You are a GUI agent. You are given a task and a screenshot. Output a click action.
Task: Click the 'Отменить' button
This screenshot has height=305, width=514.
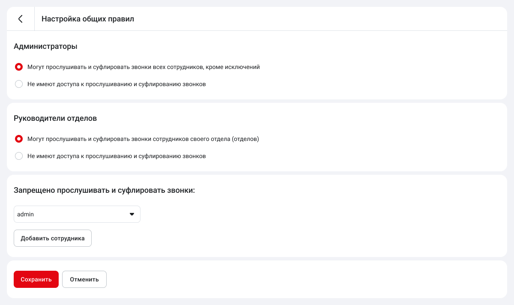click(x=84, y=279)
